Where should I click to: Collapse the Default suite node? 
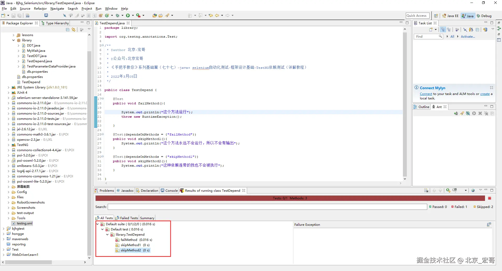click(x=98, y=224)
